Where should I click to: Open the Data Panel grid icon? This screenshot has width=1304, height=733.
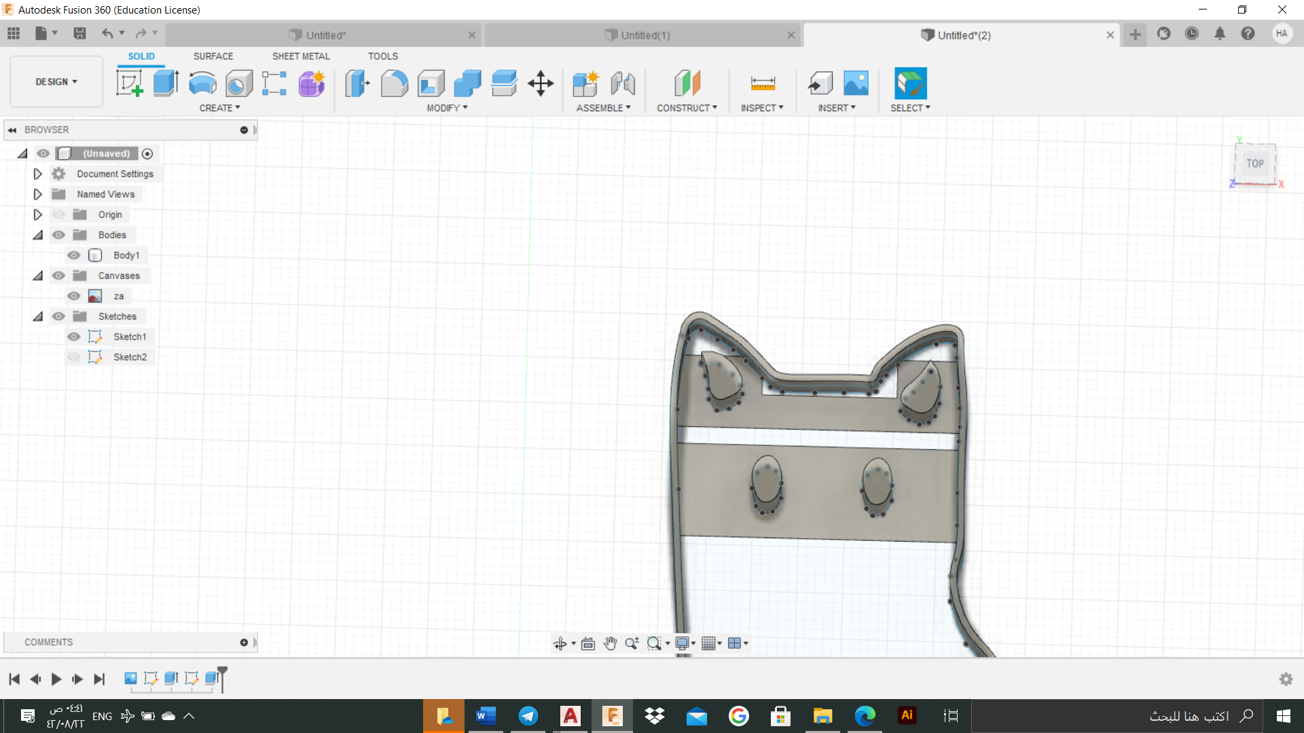coord(14,33)
